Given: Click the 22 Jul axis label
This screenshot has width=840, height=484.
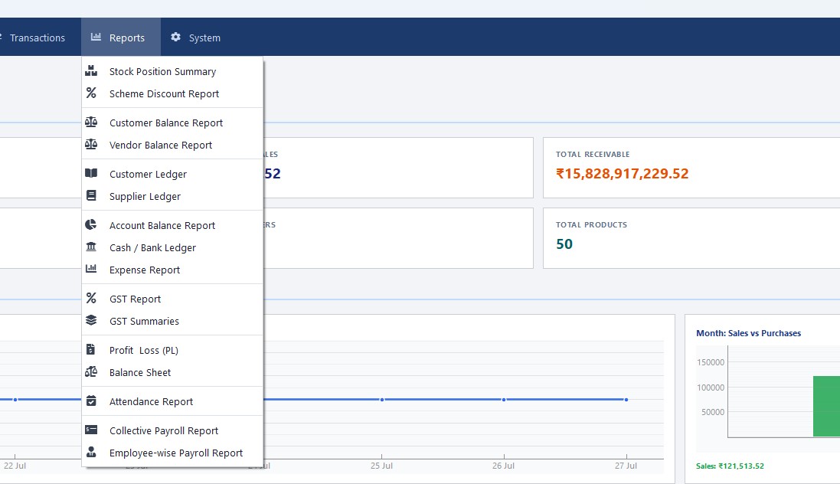Looking at the screenshot, I should pos(15,466).
